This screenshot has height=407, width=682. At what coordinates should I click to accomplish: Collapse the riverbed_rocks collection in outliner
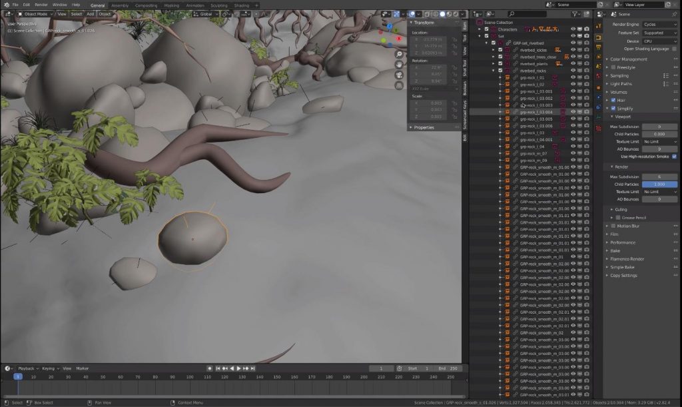point(494,71)
